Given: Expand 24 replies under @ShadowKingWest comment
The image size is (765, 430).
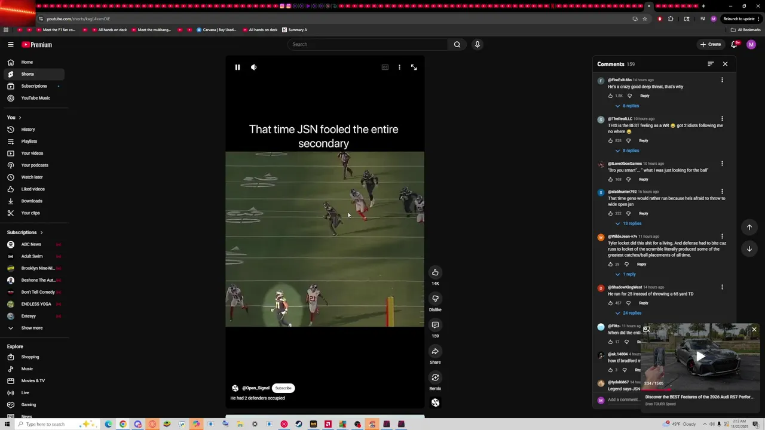Looking at the screenshot, I should pyautogui.click(x=628, y=313).
